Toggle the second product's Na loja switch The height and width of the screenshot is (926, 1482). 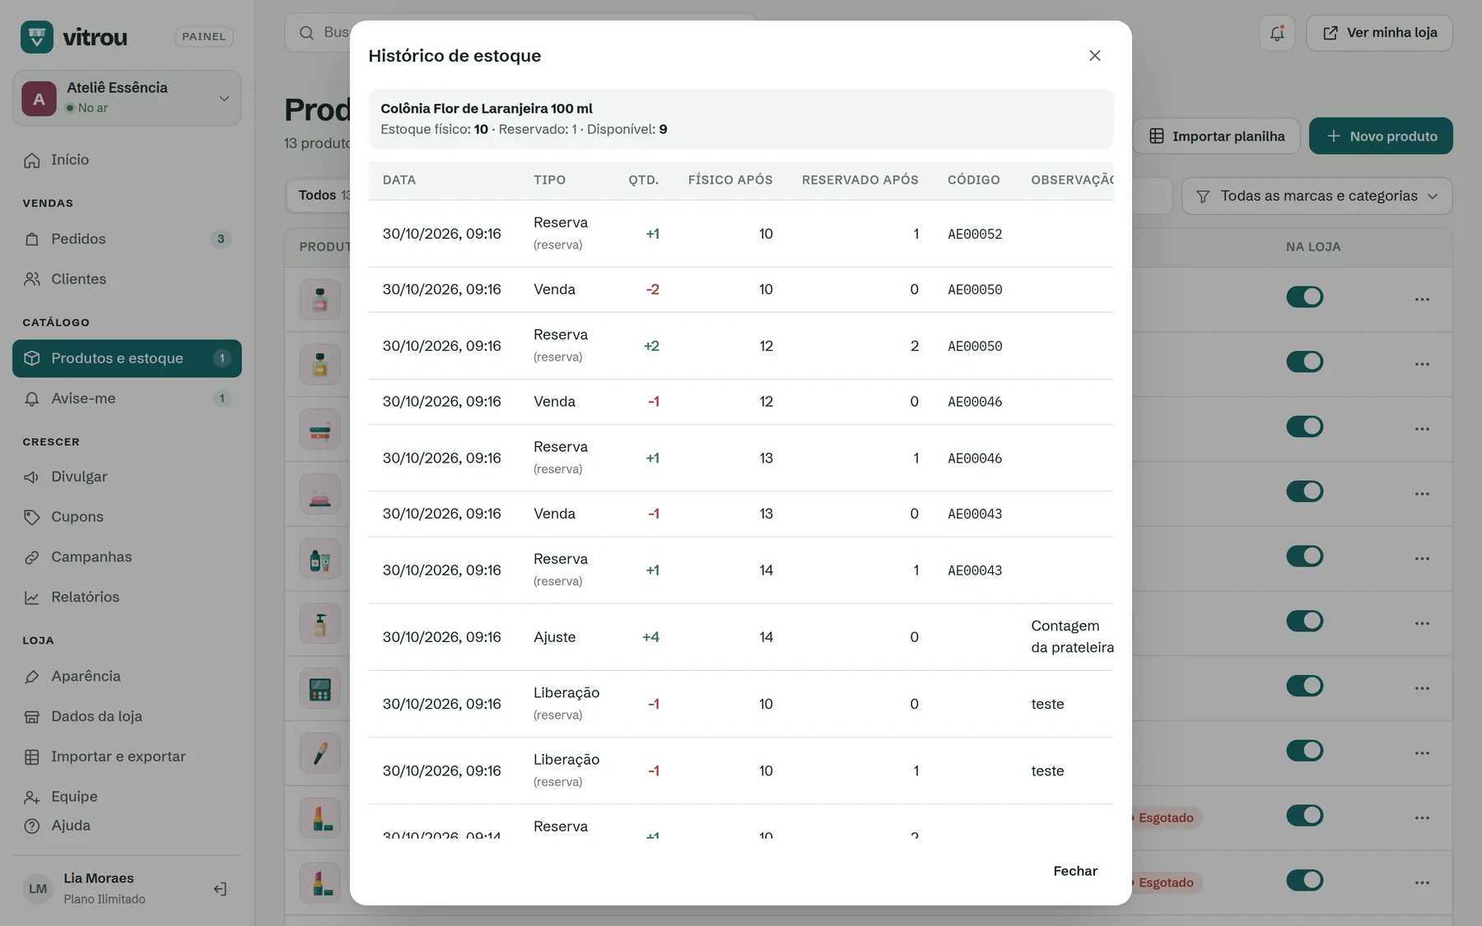coord(1304,361)
